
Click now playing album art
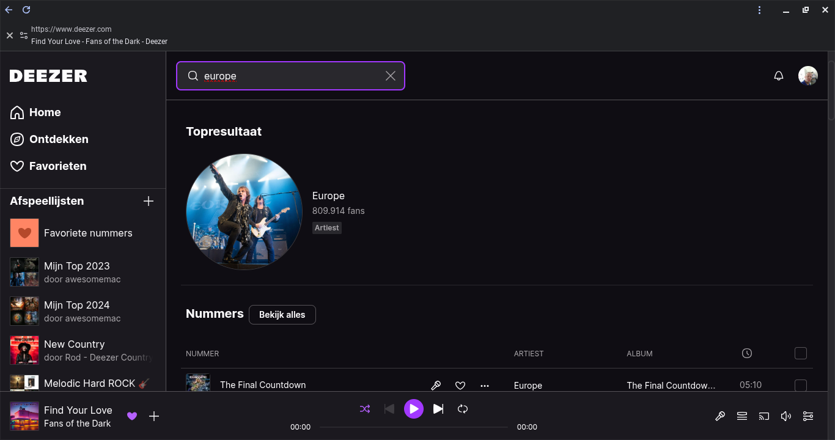(24, 416)
